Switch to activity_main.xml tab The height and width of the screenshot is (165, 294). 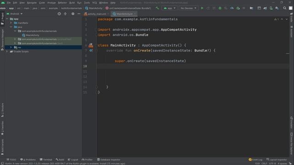(97, 14)
